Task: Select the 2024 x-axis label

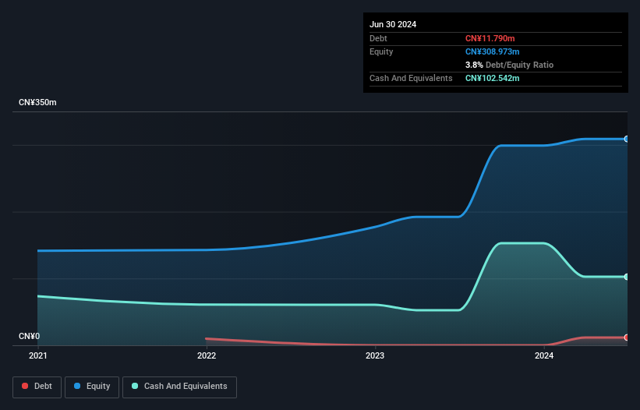Action: 544,355
